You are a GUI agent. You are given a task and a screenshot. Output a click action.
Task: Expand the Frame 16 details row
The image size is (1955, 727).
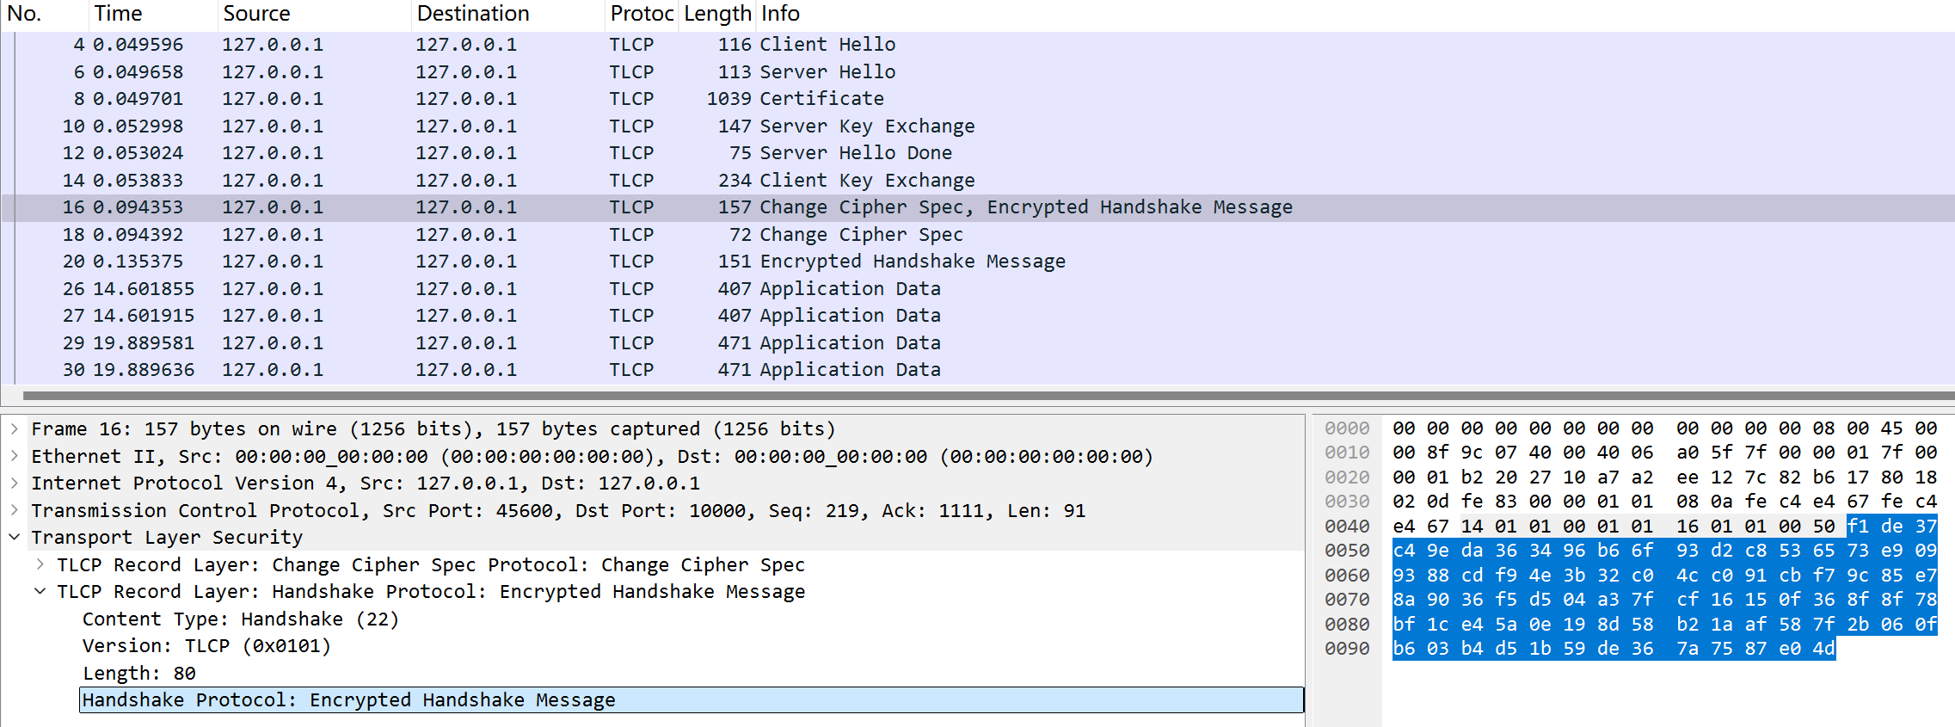pos(15,428)
